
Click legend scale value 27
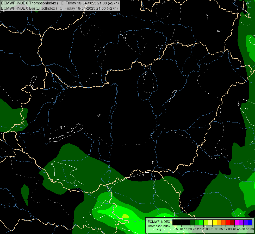click(x=199, y=229)
